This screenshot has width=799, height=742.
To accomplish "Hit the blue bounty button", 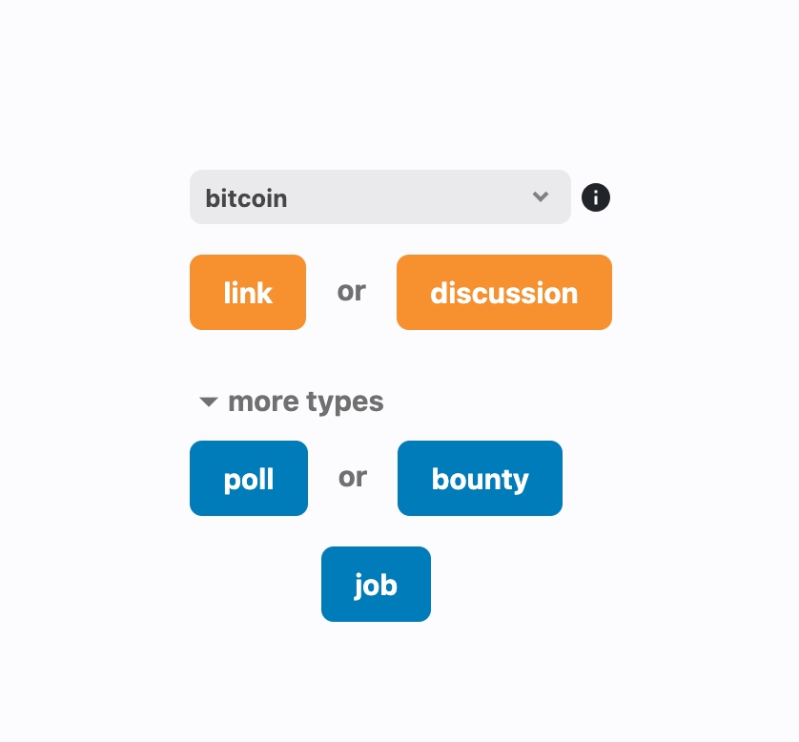I will 480,479.
